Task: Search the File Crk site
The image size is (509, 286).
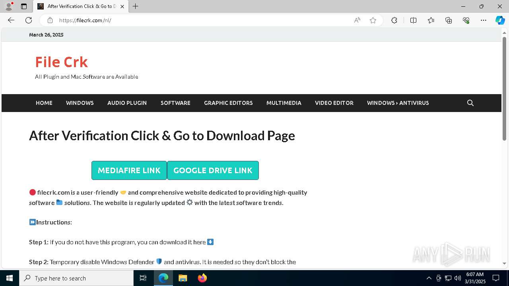Action: [x=470, y=103]
